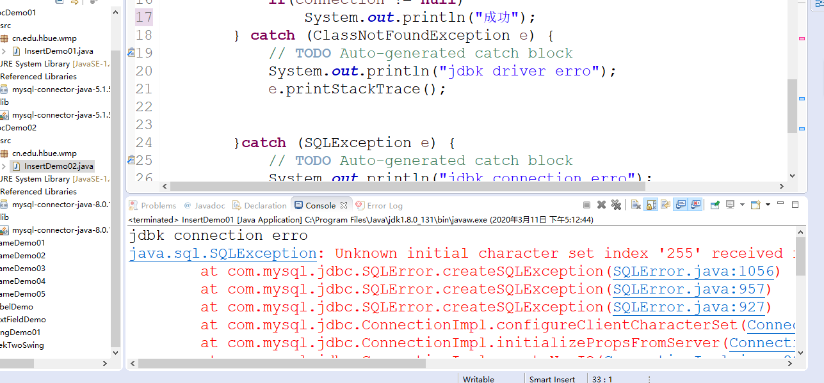This screenshot has width=824, height=383.
Task: Switch to the Declaration tab
Action: tap(259, 205)
